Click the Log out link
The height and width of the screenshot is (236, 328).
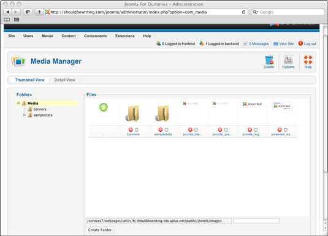pyautogui.click(x=310, y=44)
